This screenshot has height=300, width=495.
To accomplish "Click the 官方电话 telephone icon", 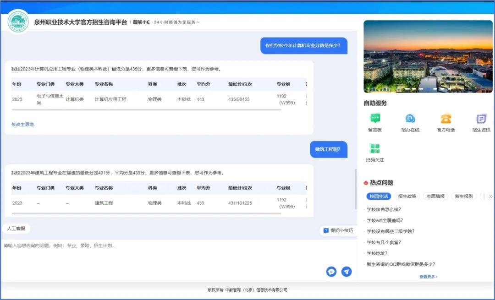I will click(445, 119).
